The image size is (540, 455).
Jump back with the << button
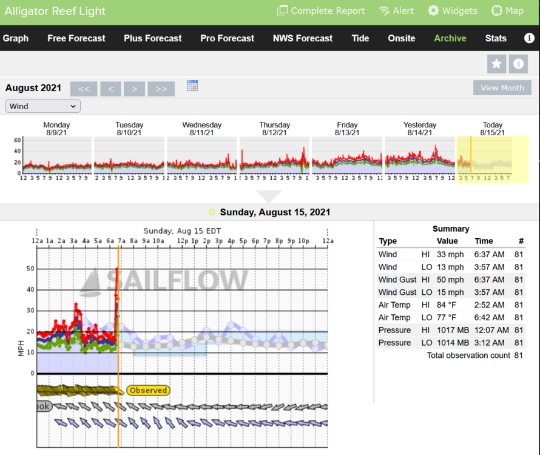84,89
